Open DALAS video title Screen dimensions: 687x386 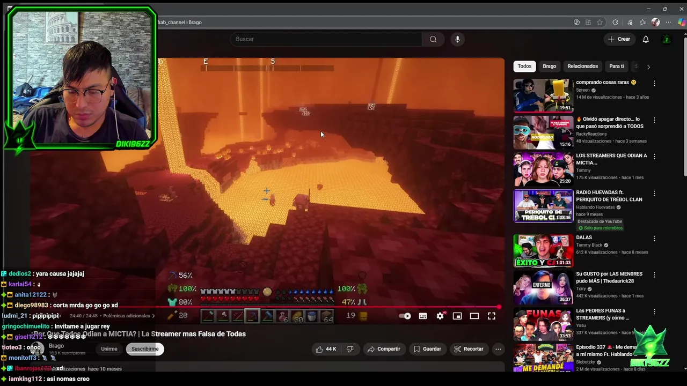click(584, 237)
